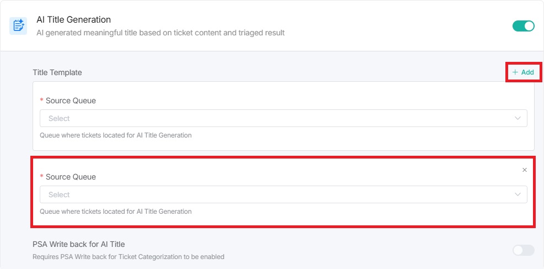Click Add to create a title template
The image size is (544, 269).
(x=527, y=72)
